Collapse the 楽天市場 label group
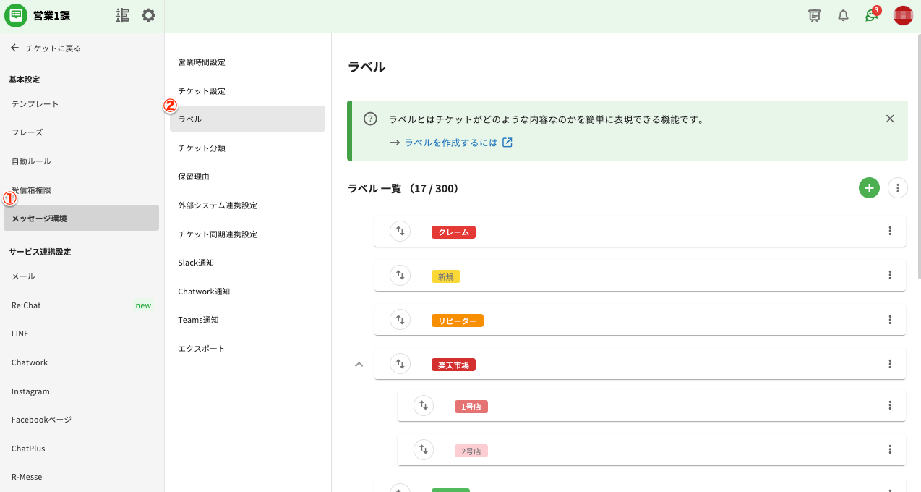Image resolution: width=921 pixels, height=492 pixels. coord(359,364)
